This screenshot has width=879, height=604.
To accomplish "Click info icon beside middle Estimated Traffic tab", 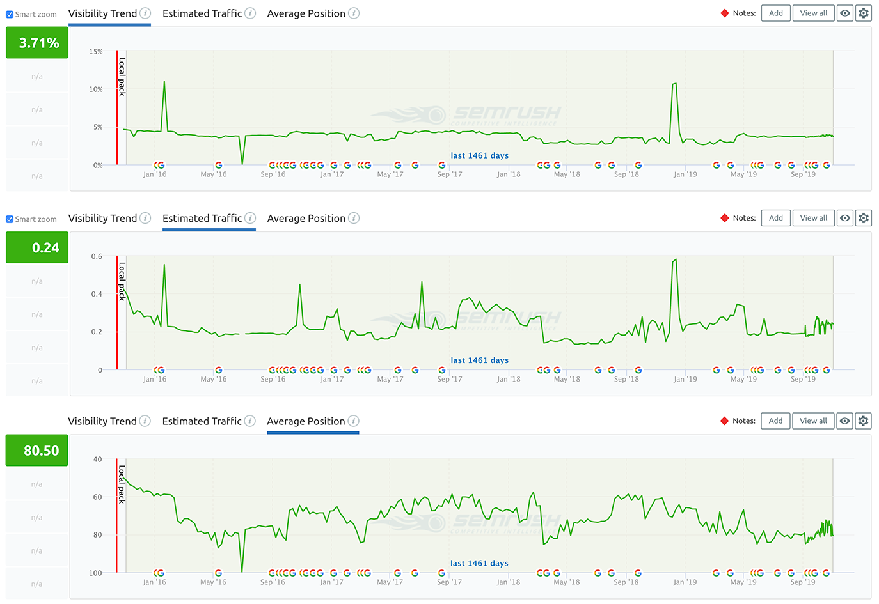I will [250, 218].
